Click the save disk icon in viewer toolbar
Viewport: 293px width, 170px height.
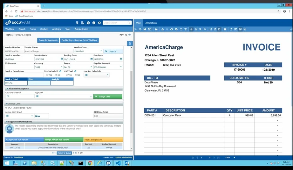pyautogui.click(x=145, y=29)
